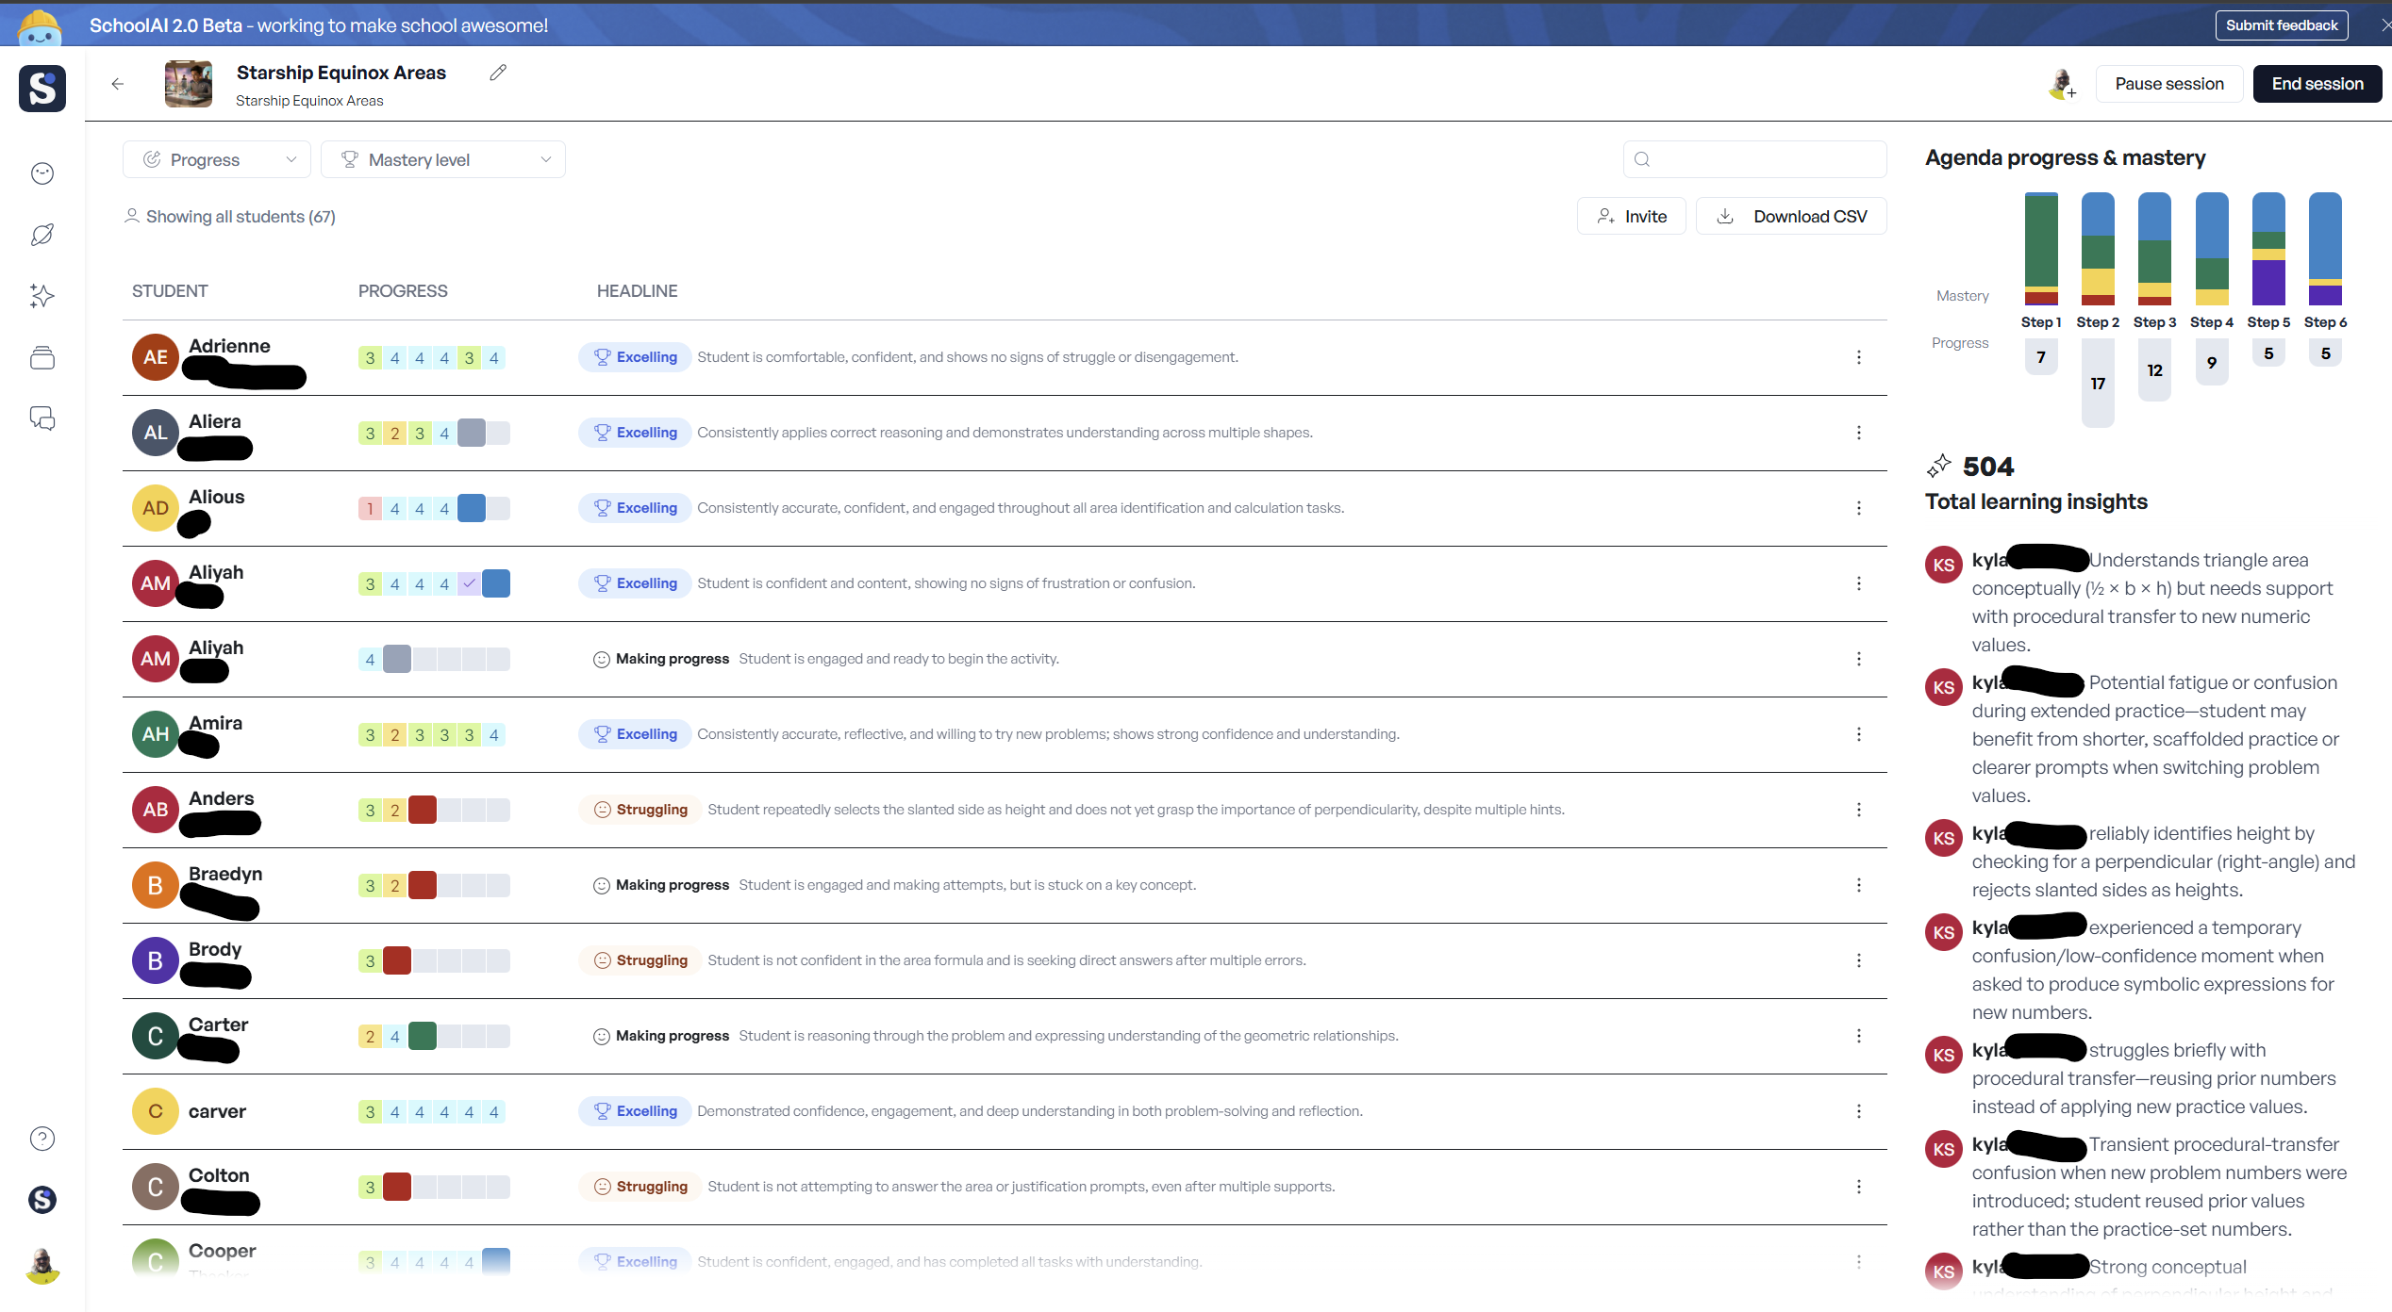Screen dimensions: 2392x1312
Task: Click the edit pencil icon next to the title
Action: pos(498,73)
